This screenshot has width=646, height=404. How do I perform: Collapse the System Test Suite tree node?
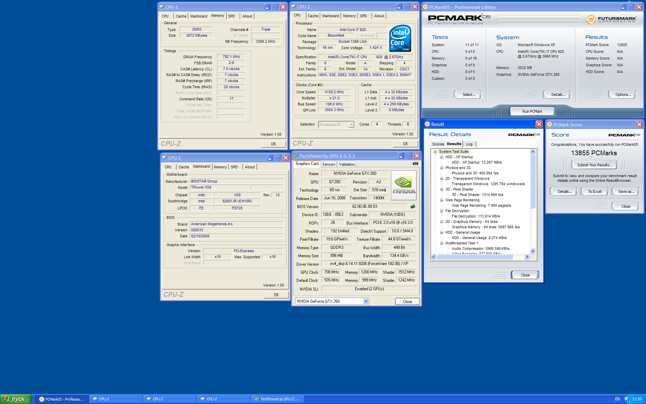coord(435,151)
